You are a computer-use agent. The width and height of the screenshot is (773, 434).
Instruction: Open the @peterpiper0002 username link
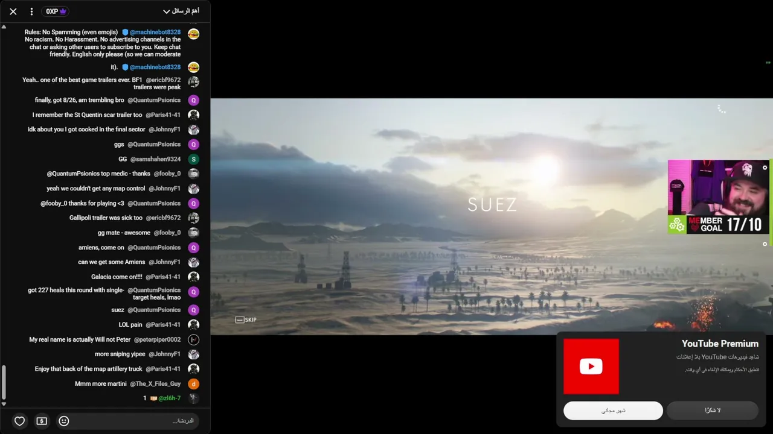pyautogui.click(x=157, y=339)
